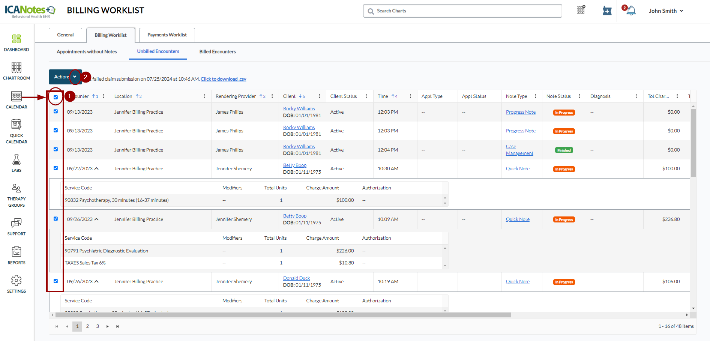Uncheck the Donald Duck encounter checkbox
This screenshot has width=710, height=341.
(x=56, y=281)
